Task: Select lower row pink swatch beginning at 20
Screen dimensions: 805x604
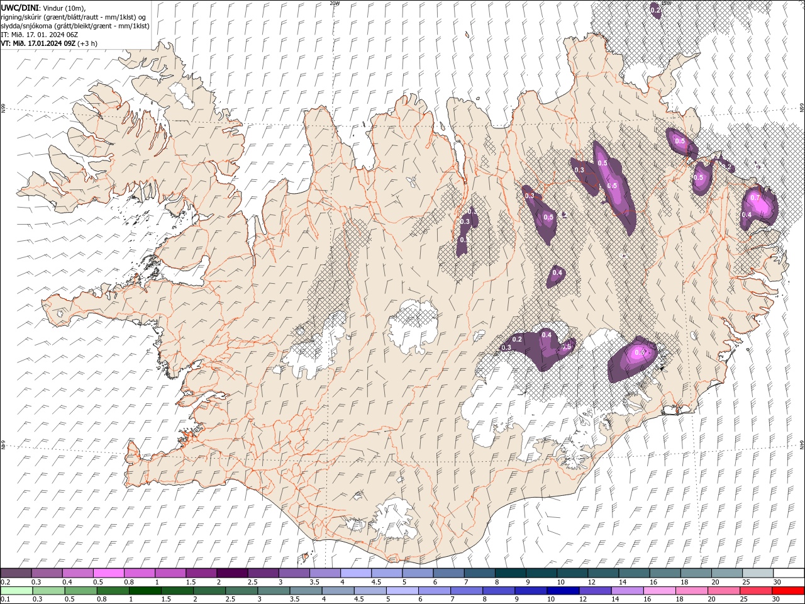Action: (x=723, y=591)
